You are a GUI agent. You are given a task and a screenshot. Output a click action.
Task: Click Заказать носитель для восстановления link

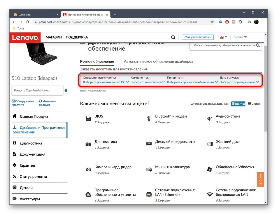114,69
